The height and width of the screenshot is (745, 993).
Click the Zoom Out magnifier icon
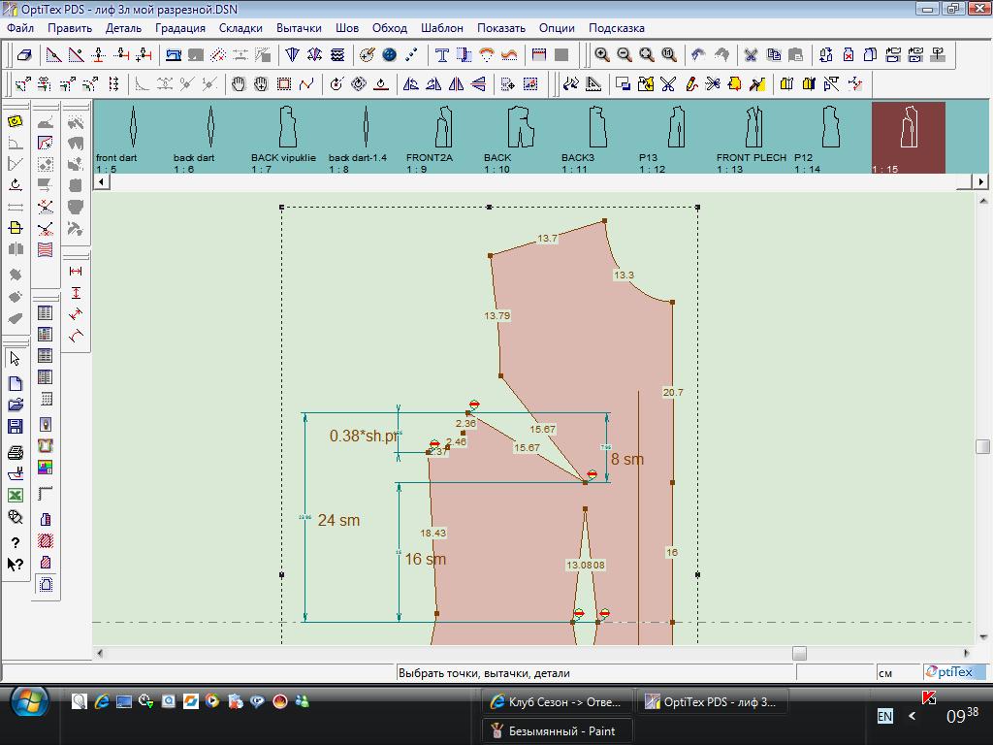click(x=625, y=55)
